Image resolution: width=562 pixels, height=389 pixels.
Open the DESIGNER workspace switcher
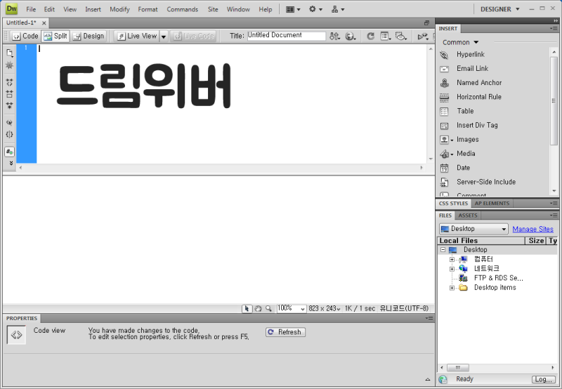[x=499, y=9]
